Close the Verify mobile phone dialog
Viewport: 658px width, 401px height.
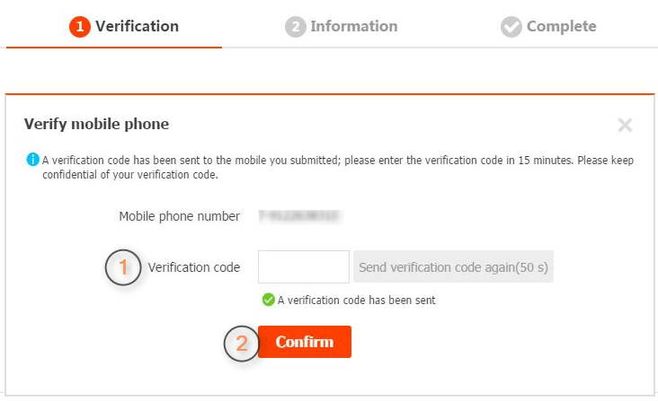click(626, 126)
